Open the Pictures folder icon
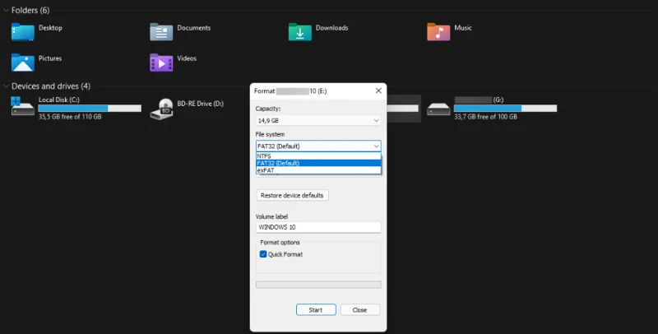Viewport: 658px width, 334px height. 23,63
